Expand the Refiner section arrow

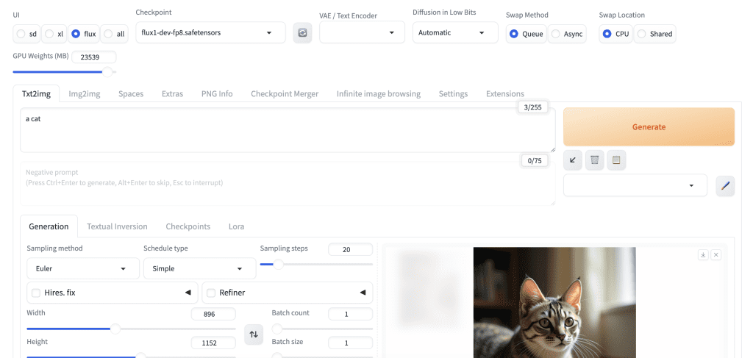(363, 293)
